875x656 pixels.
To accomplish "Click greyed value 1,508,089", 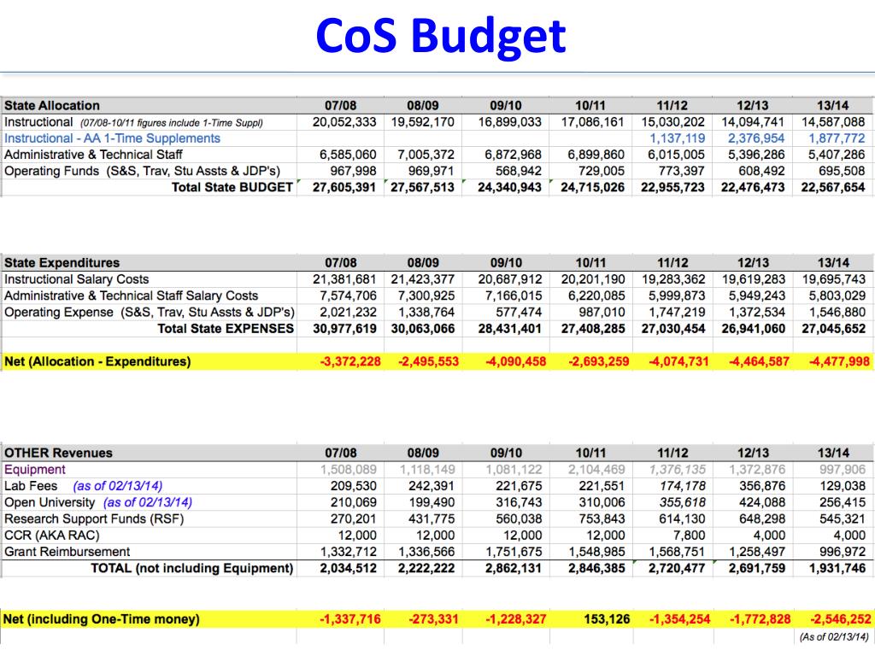I will pyautogui.click(x=348, y=470).
